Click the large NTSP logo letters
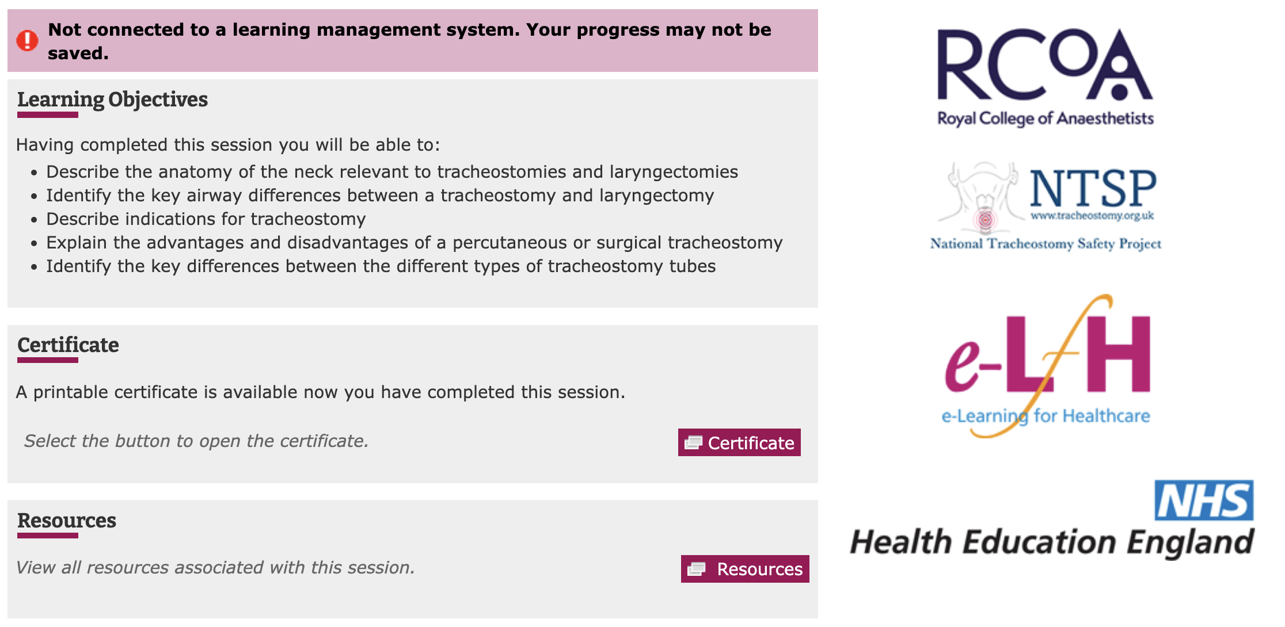The width and height of the screenshot is (1285, 627). coord(1092,188)
